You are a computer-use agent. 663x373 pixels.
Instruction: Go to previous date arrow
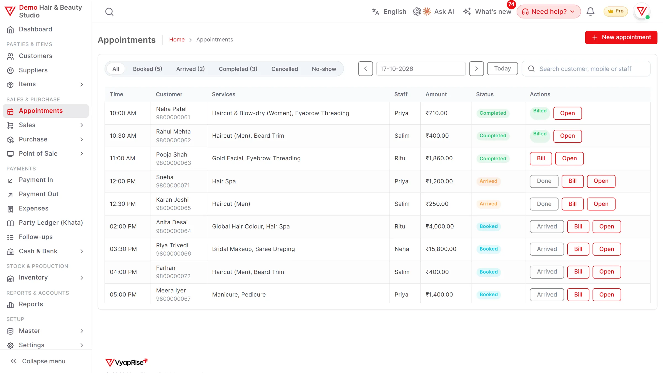pyautogui.click(x=365, y=69)
